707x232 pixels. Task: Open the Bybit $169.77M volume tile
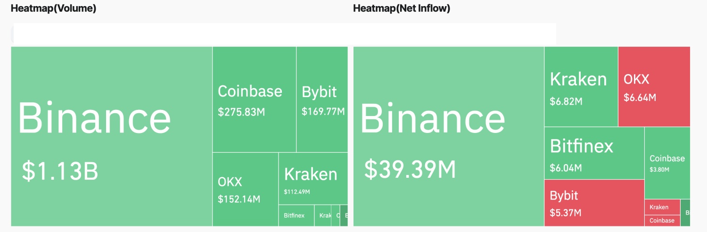[x=322, y=99]
